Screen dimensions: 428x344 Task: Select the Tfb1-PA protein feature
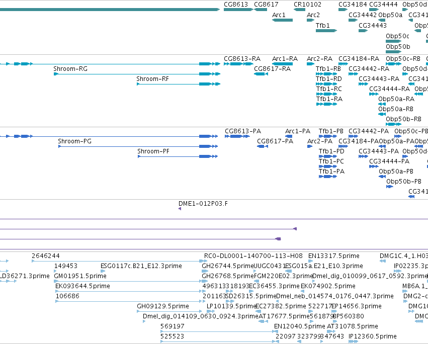(x=328, y=177)
